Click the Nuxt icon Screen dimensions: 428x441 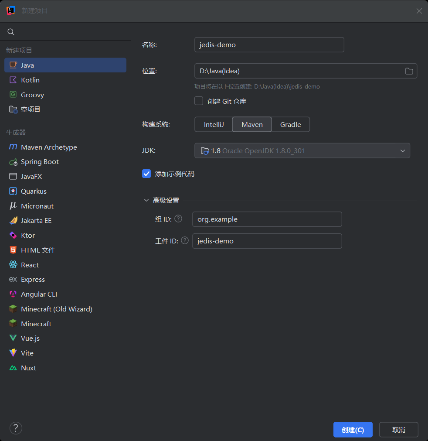pos(13,368)
